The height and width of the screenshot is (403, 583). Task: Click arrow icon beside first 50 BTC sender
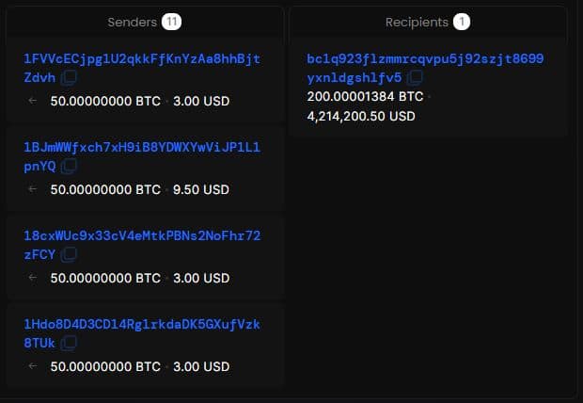(33, 101)
